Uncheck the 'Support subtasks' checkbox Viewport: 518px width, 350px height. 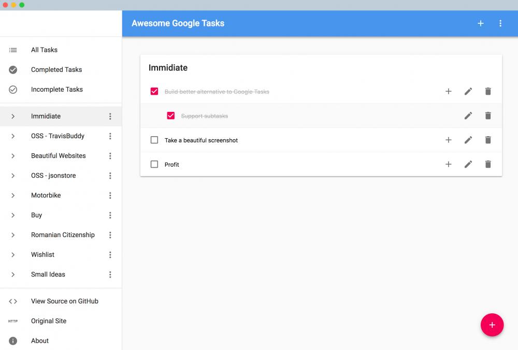click(x=171, y=116)
